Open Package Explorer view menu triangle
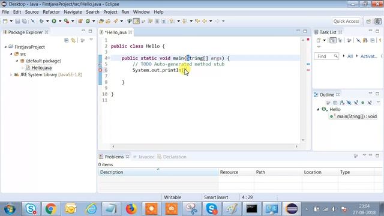 [x=91, y=40]
